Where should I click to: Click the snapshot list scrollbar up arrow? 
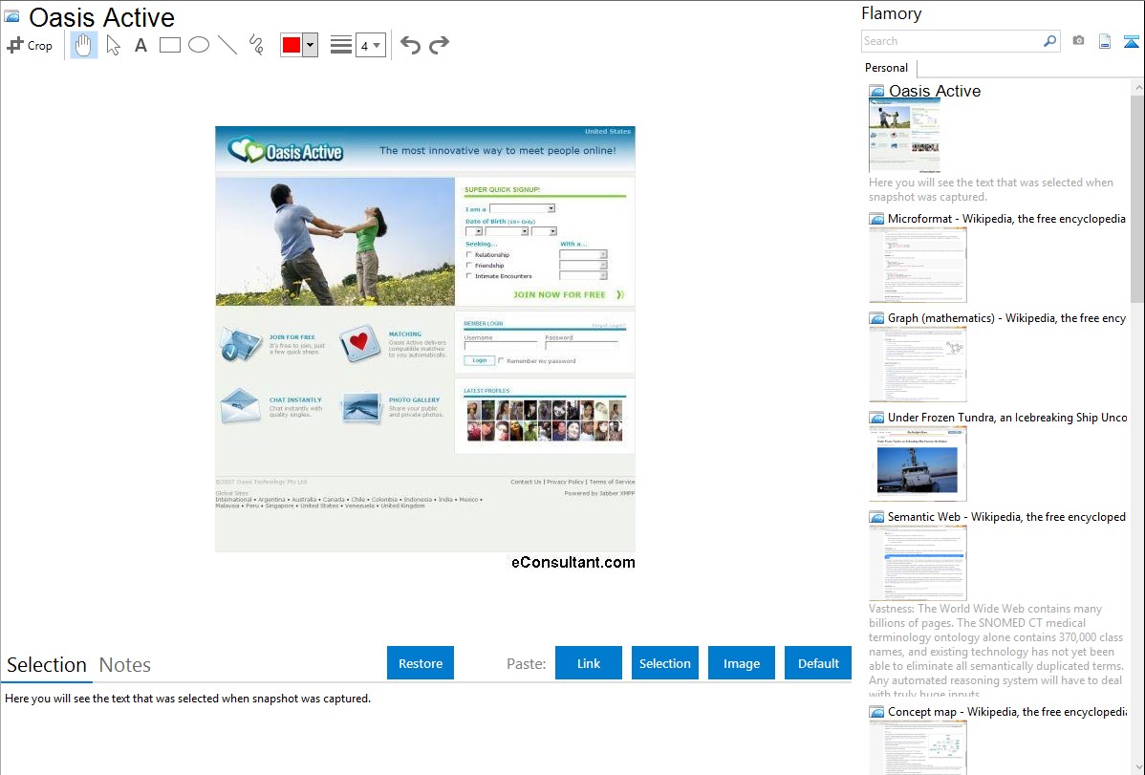click(1137, 87)
